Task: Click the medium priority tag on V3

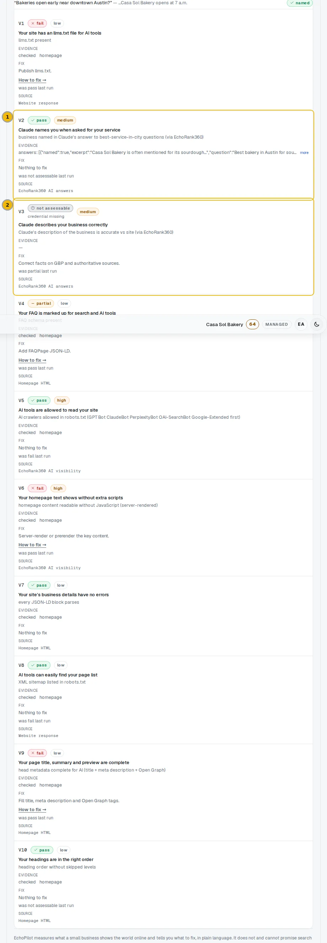Action: [x=87, y=212]
